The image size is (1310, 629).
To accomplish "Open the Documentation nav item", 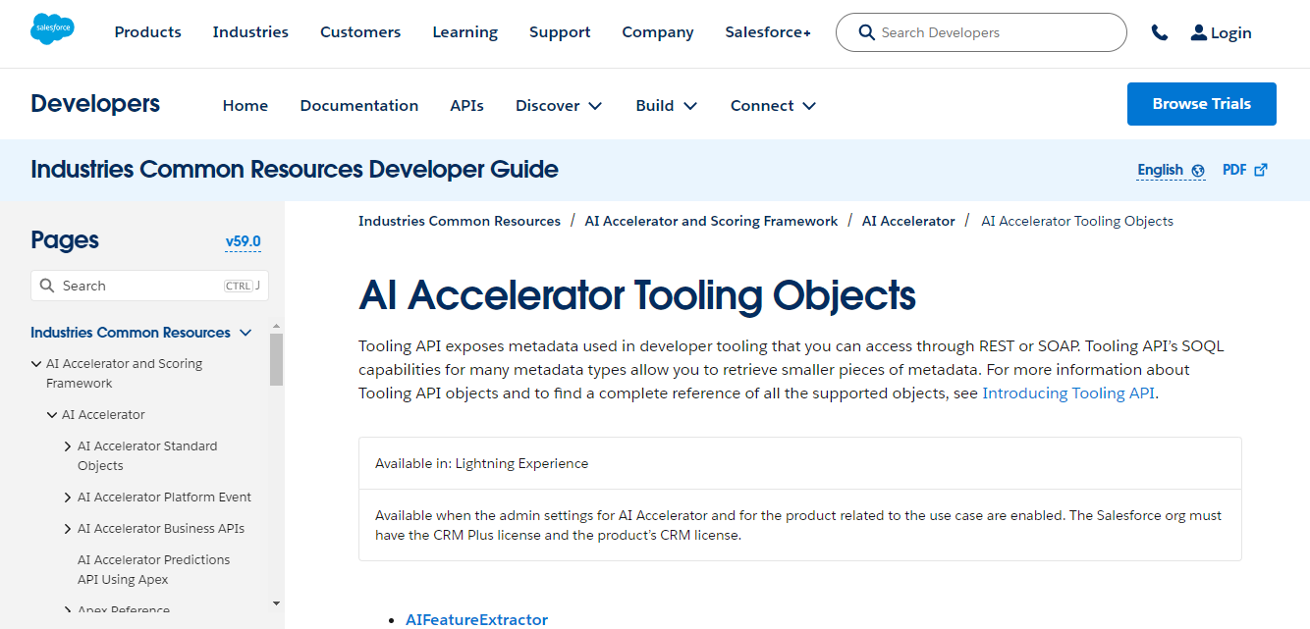I will point(359,105).
